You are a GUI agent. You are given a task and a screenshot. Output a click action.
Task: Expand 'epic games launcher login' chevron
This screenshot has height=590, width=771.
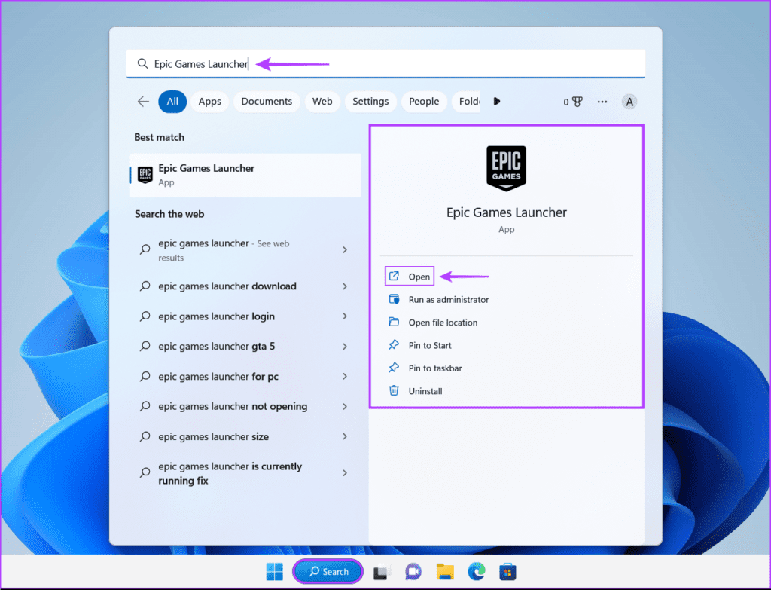(345, 316)
